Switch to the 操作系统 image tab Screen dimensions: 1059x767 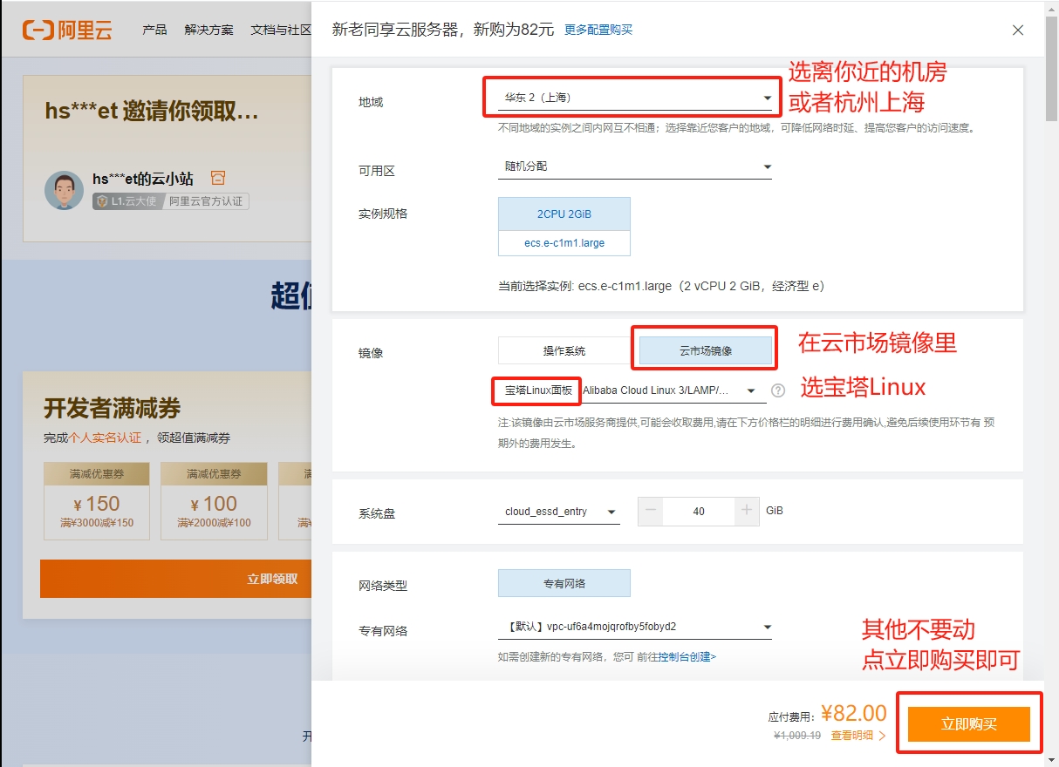point(564,349)
